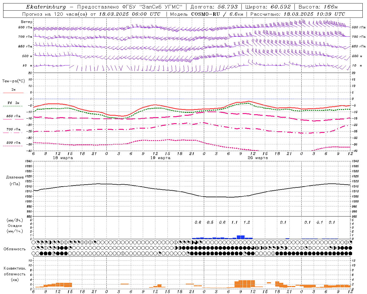This screenshot has width=367, height=294.
Task: Click the "Широта: 60.592" header value
Action: (268, 7)
